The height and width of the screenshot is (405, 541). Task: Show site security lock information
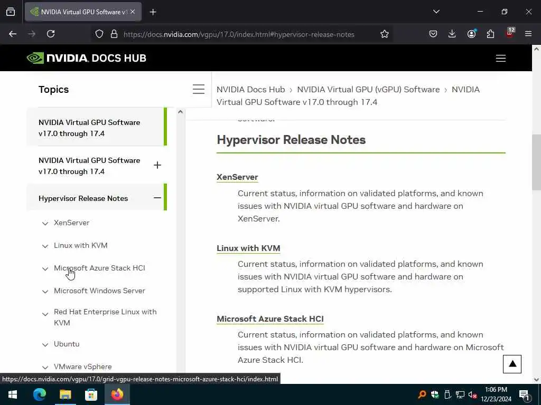coord(114,34)
